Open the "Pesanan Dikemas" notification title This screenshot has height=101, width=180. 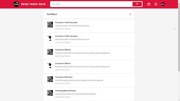click(x=64, y=77)
